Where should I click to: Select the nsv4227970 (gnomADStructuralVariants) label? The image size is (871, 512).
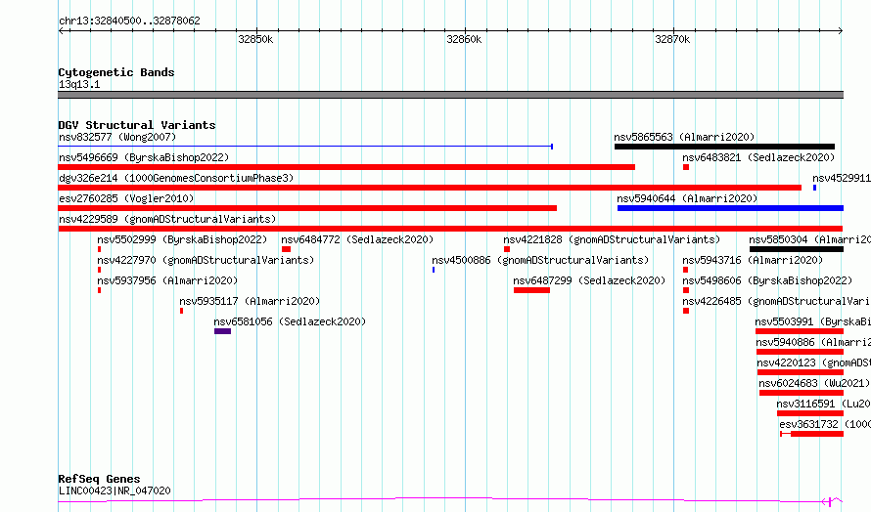pyautogui.click(x=206, y=260)
